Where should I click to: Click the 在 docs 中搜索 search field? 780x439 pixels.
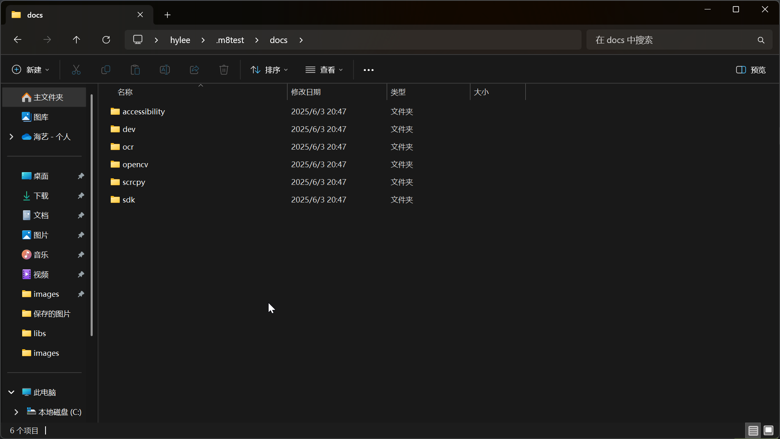673,40
